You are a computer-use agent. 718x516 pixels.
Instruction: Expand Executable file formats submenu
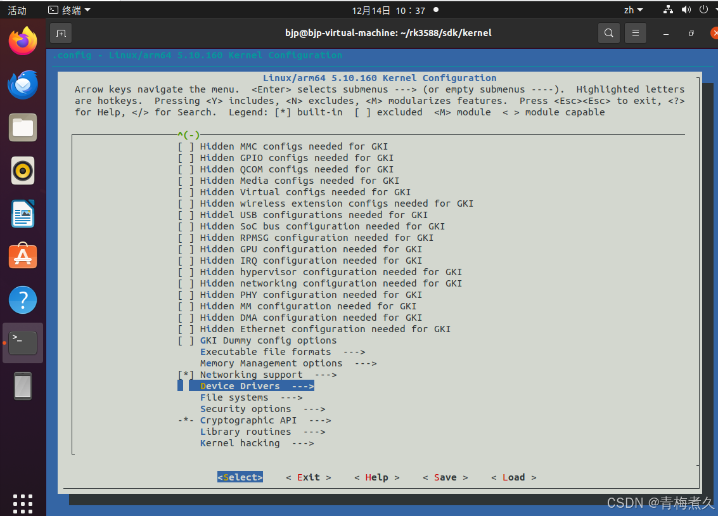click(283, 352)
